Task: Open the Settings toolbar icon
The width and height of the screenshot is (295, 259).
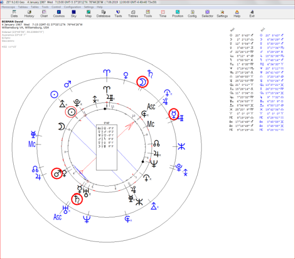Action: tap(222, 14)
